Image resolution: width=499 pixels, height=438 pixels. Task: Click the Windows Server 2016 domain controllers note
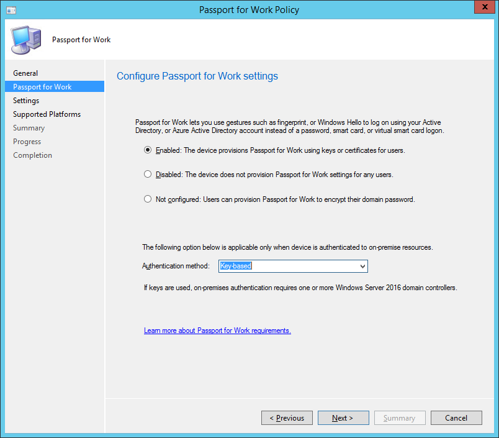tap(300, 288)
